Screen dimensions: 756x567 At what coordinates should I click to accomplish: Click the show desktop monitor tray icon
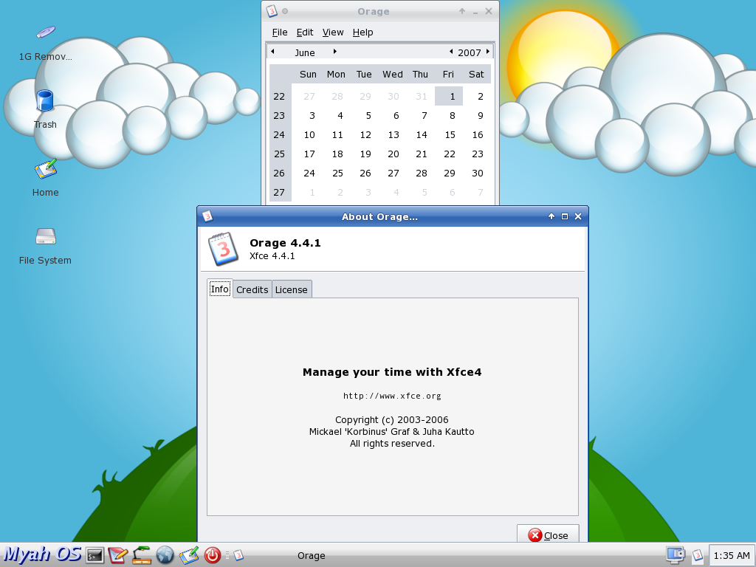click(675, 555)
